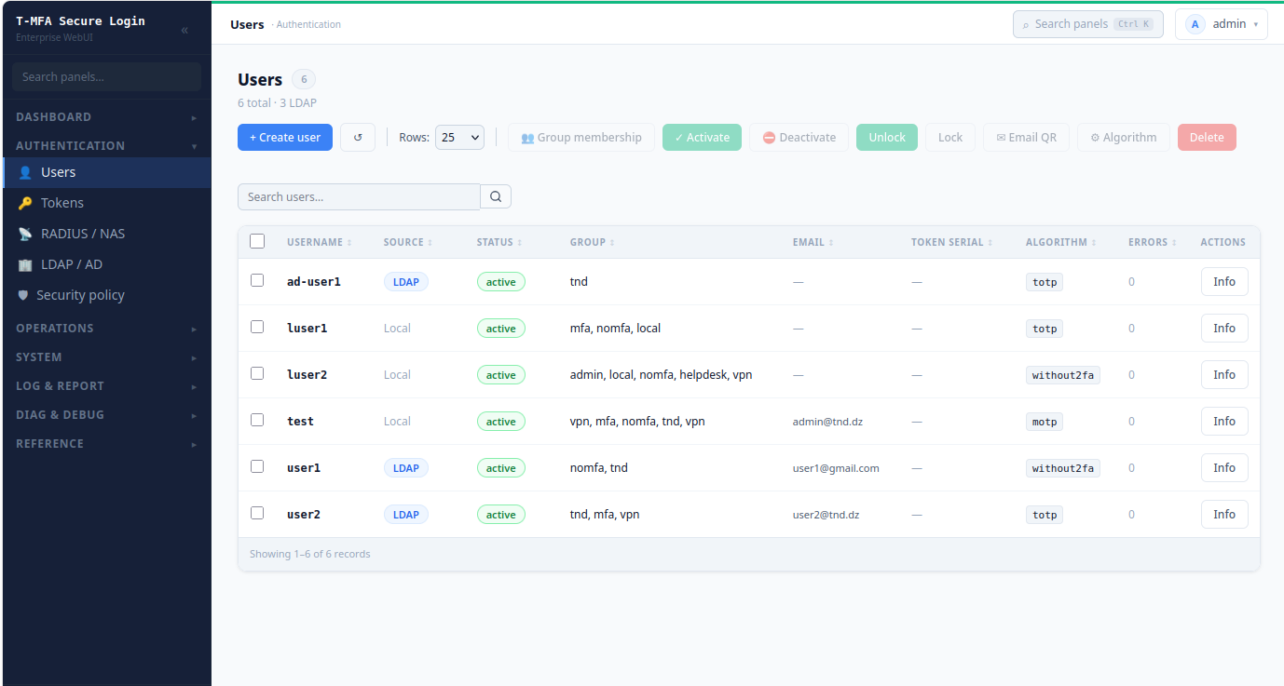Open Info for user2

pyautogui.click(x=1224, y=514)
